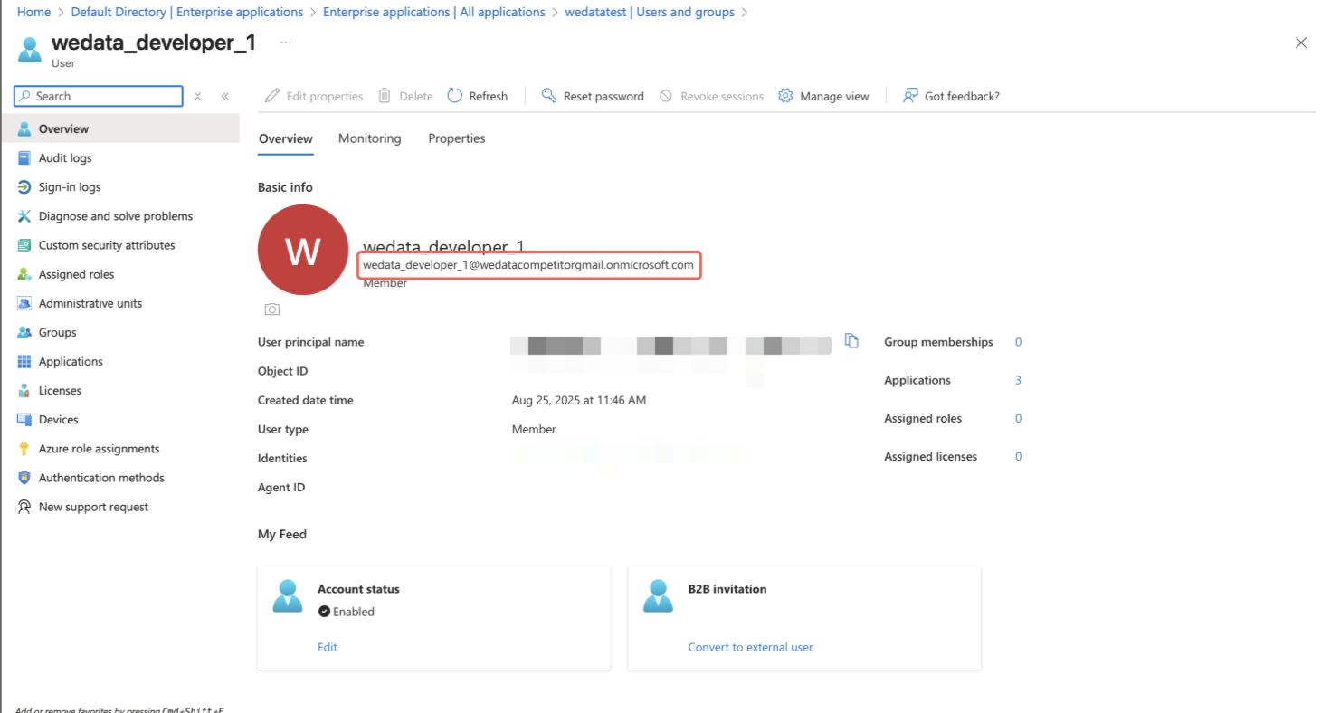Click the Assigned licenses count link
1321x713 pixels.
[1018, 456]
